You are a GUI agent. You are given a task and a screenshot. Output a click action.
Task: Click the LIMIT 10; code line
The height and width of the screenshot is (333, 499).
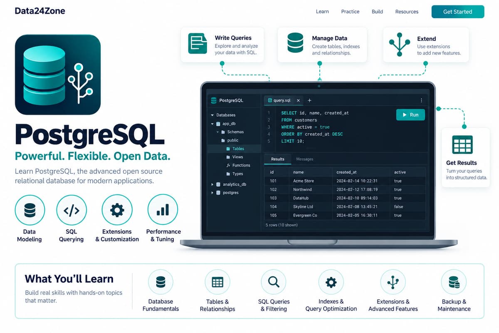293,141
